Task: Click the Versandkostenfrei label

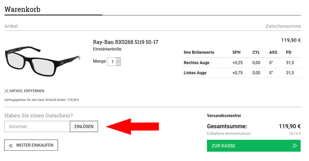Action: pyautogui.click(x=224, y=116)
